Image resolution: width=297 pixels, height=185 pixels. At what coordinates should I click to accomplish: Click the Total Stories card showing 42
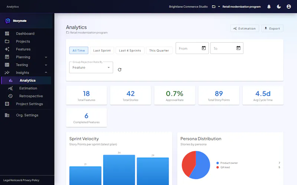pyautogui.click(x=131, y=95)
